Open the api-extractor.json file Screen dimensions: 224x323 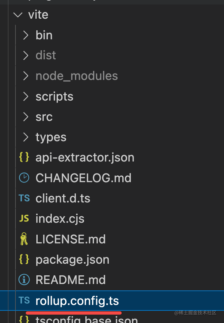[85, 158]
